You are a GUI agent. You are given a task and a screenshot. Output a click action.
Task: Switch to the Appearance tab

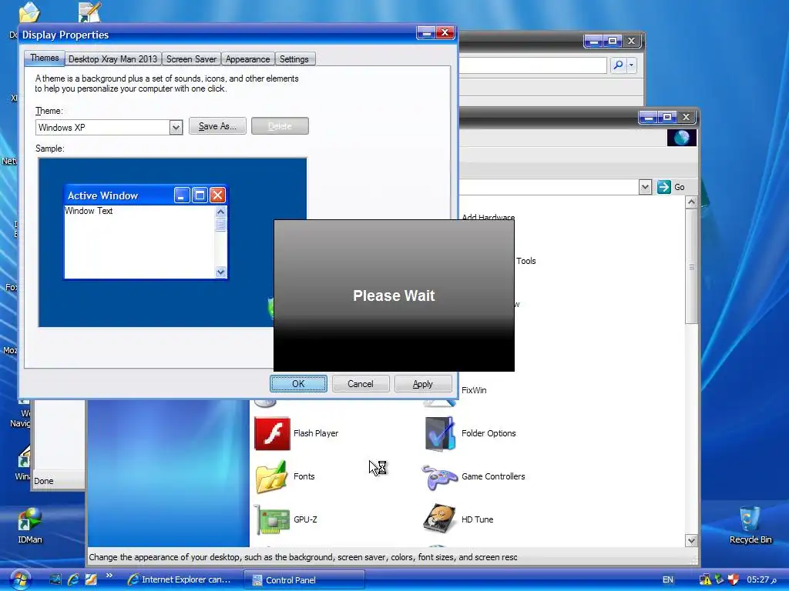247,58
